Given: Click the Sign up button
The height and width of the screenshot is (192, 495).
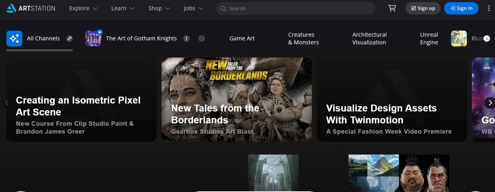Looking at the screenshot, I should (x=423, y=8).
